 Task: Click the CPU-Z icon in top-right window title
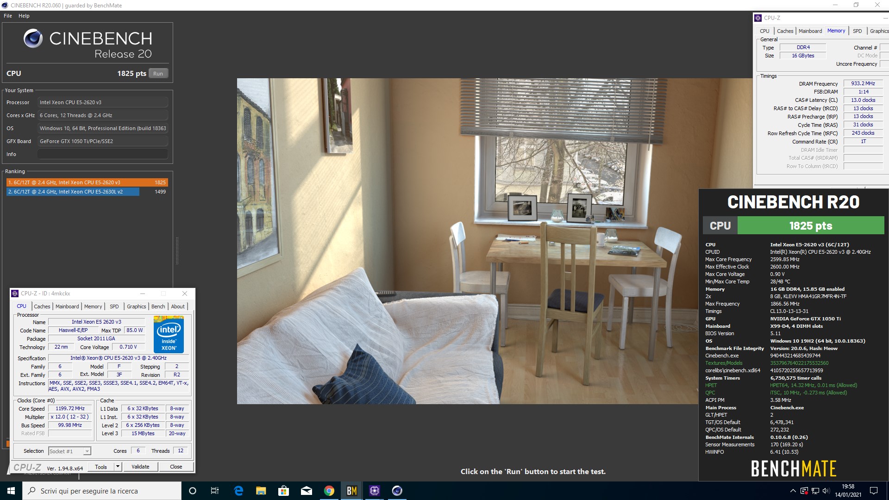[x=758, y=18]
